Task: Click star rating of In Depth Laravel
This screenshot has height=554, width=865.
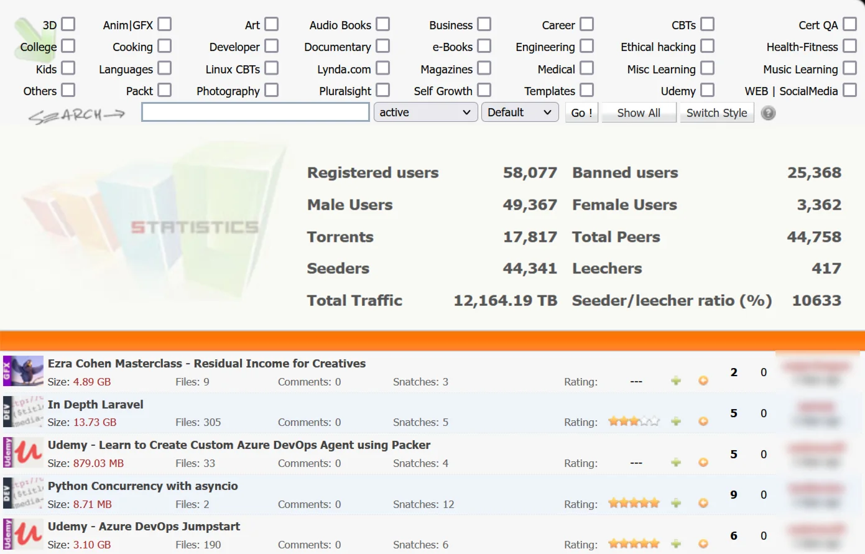Action: point(634,422)
